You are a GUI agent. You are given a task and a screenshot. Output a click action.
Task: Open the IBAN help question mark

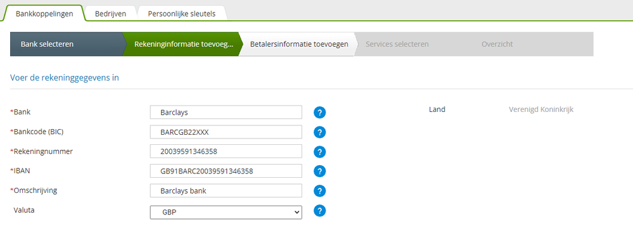point(320,171)
